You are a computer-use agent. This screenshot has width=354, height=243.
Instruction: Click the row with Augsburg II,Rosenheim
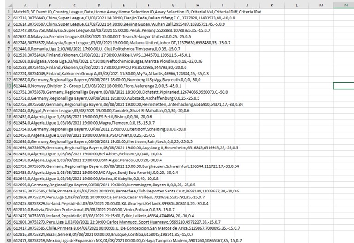pyautogui.click(x=126, y=148)
